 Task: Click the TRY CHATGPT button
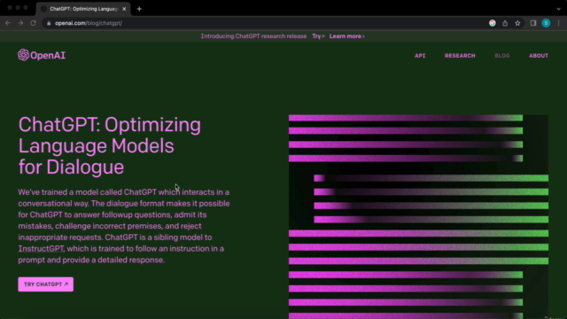pyautogui.click(x=45, y=284)
